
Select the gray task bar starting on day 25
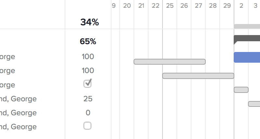coord(198,76)
